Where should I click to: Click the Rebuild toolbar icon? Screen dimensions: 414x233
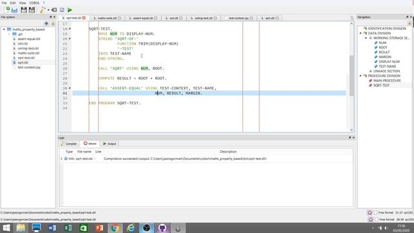pyautogui.click(x=62, y=10)
